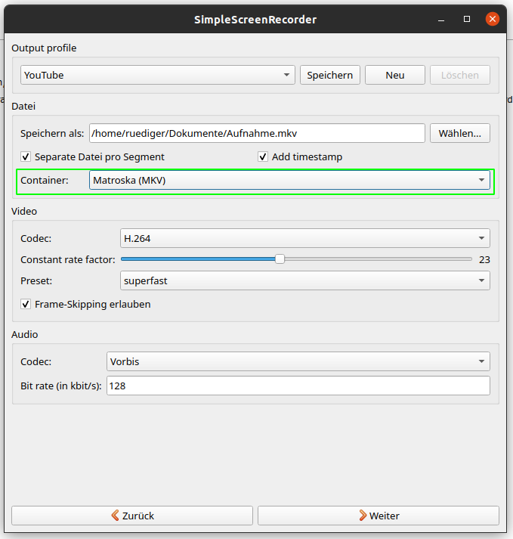Minimize the SimpleScreenRecorder window

click(441, 20)
